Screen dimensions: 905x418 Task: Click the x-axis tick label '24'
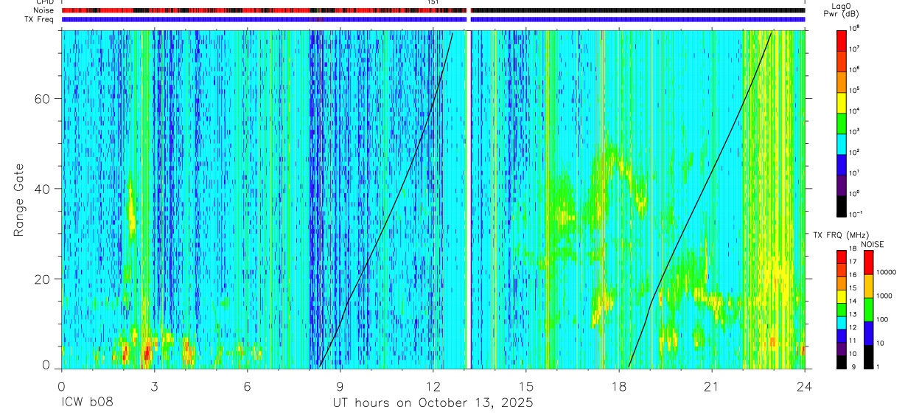[805, 386]
